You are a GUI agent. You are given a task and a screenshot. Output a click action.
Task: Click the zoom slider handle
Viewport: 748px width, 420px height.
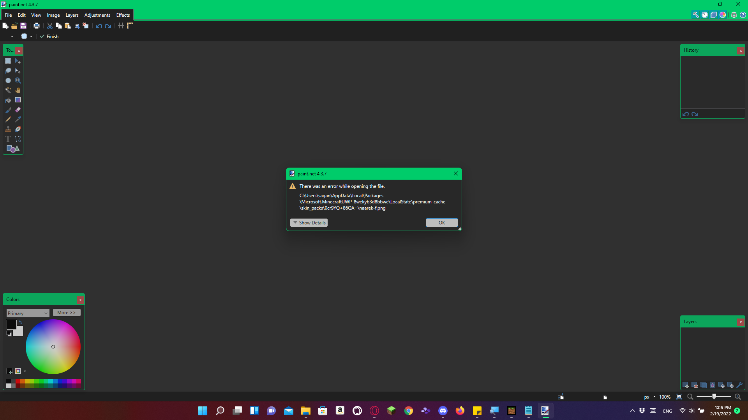tap(714, 397)
